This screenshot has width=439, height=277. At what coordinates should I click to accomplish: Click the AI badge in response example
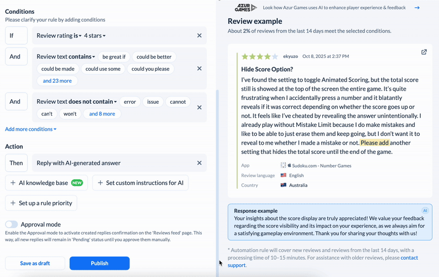click(425, 211)
